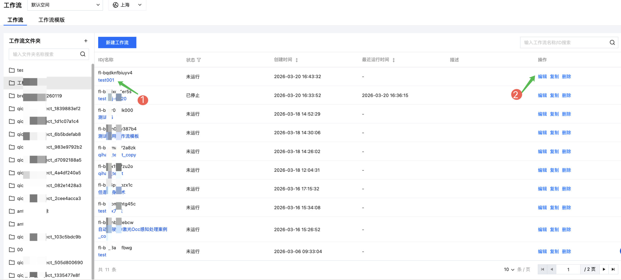Click the workflow search magnifier icon
This screenshot has width=621, height=280.
[x=612, y=43]
